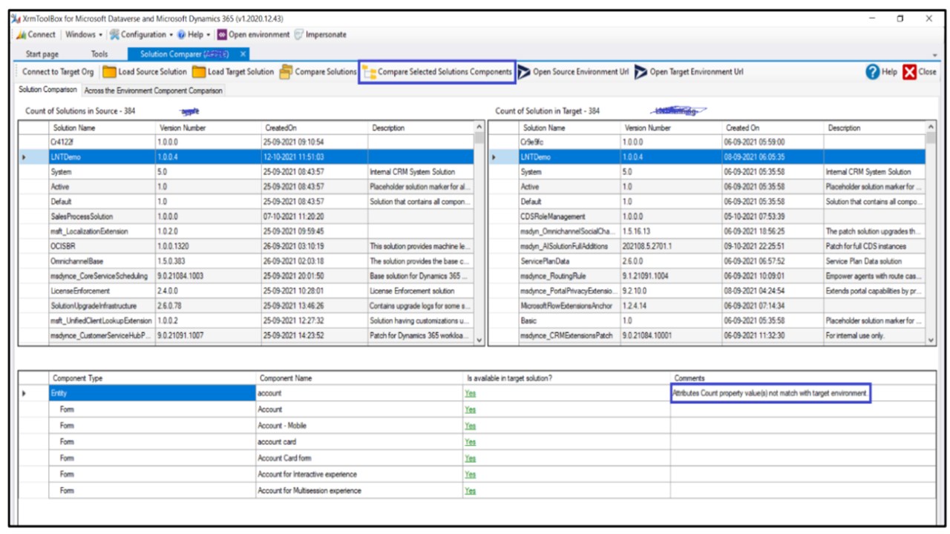Select the Entity cell in components grid

tap(151, 393)
